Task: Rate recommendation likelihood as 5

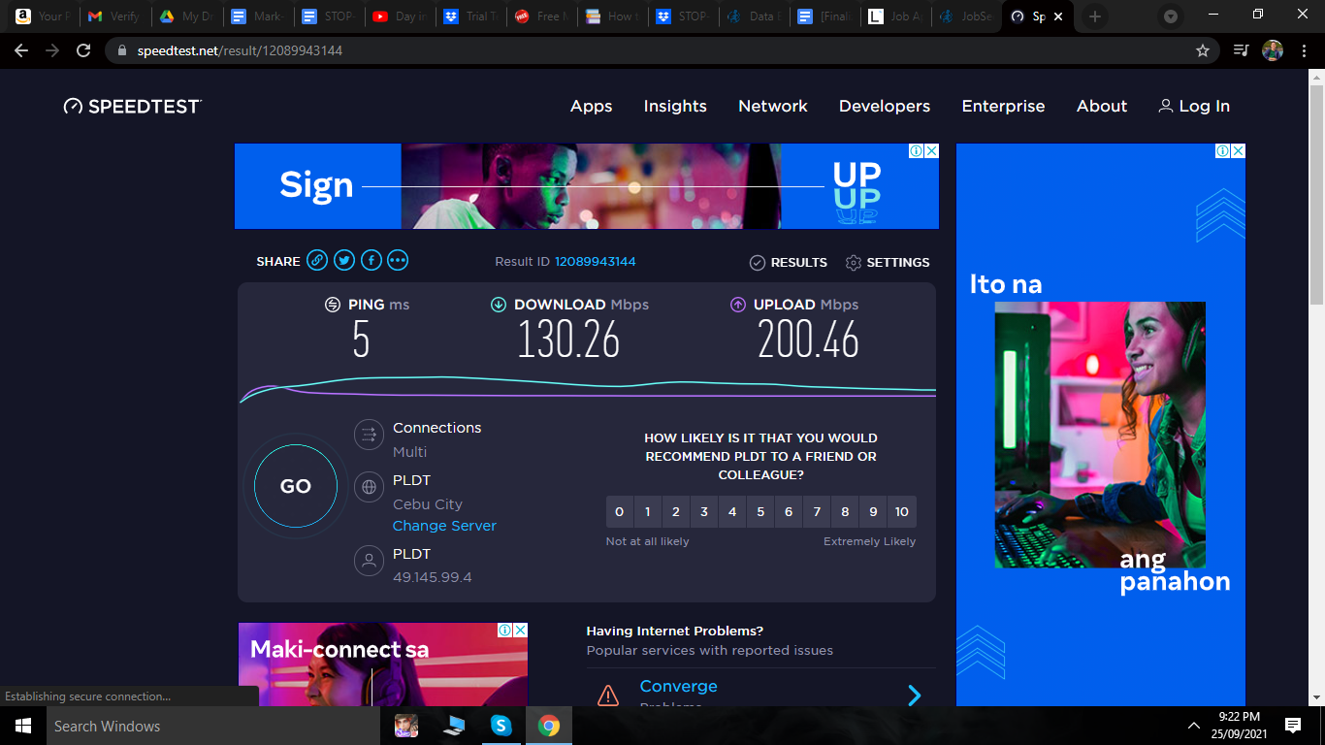Action: click(x=760, y=512)
